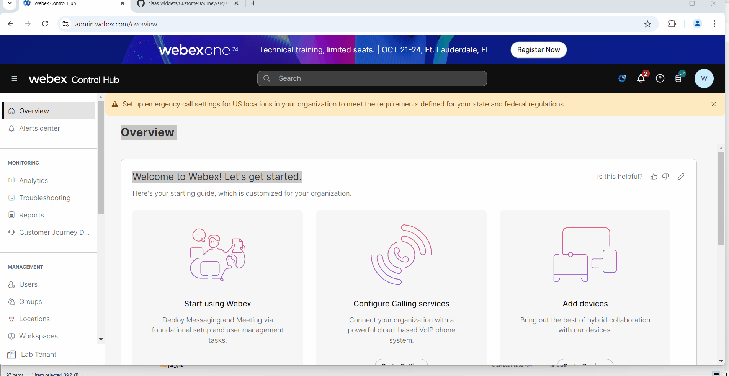Switch to the cjaas-widgets CustomerJourney tab

coord(184,4)
